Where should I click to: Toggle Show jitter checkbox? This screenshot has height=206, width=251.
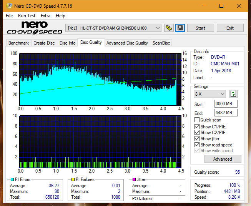tap(197, 138)
